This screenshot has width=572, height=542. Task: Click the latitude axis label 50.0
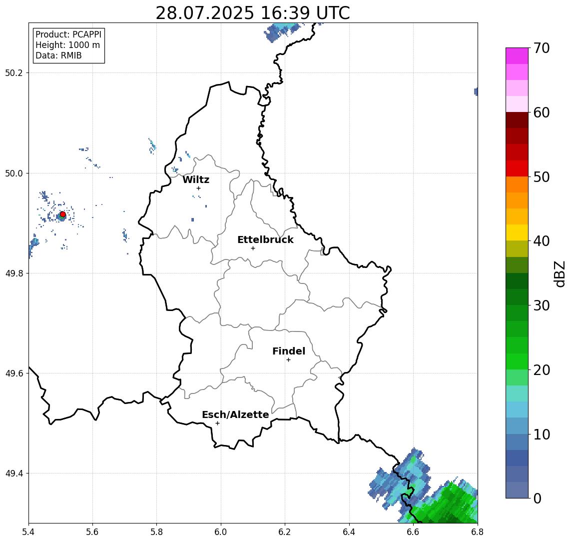coord(13,173)
